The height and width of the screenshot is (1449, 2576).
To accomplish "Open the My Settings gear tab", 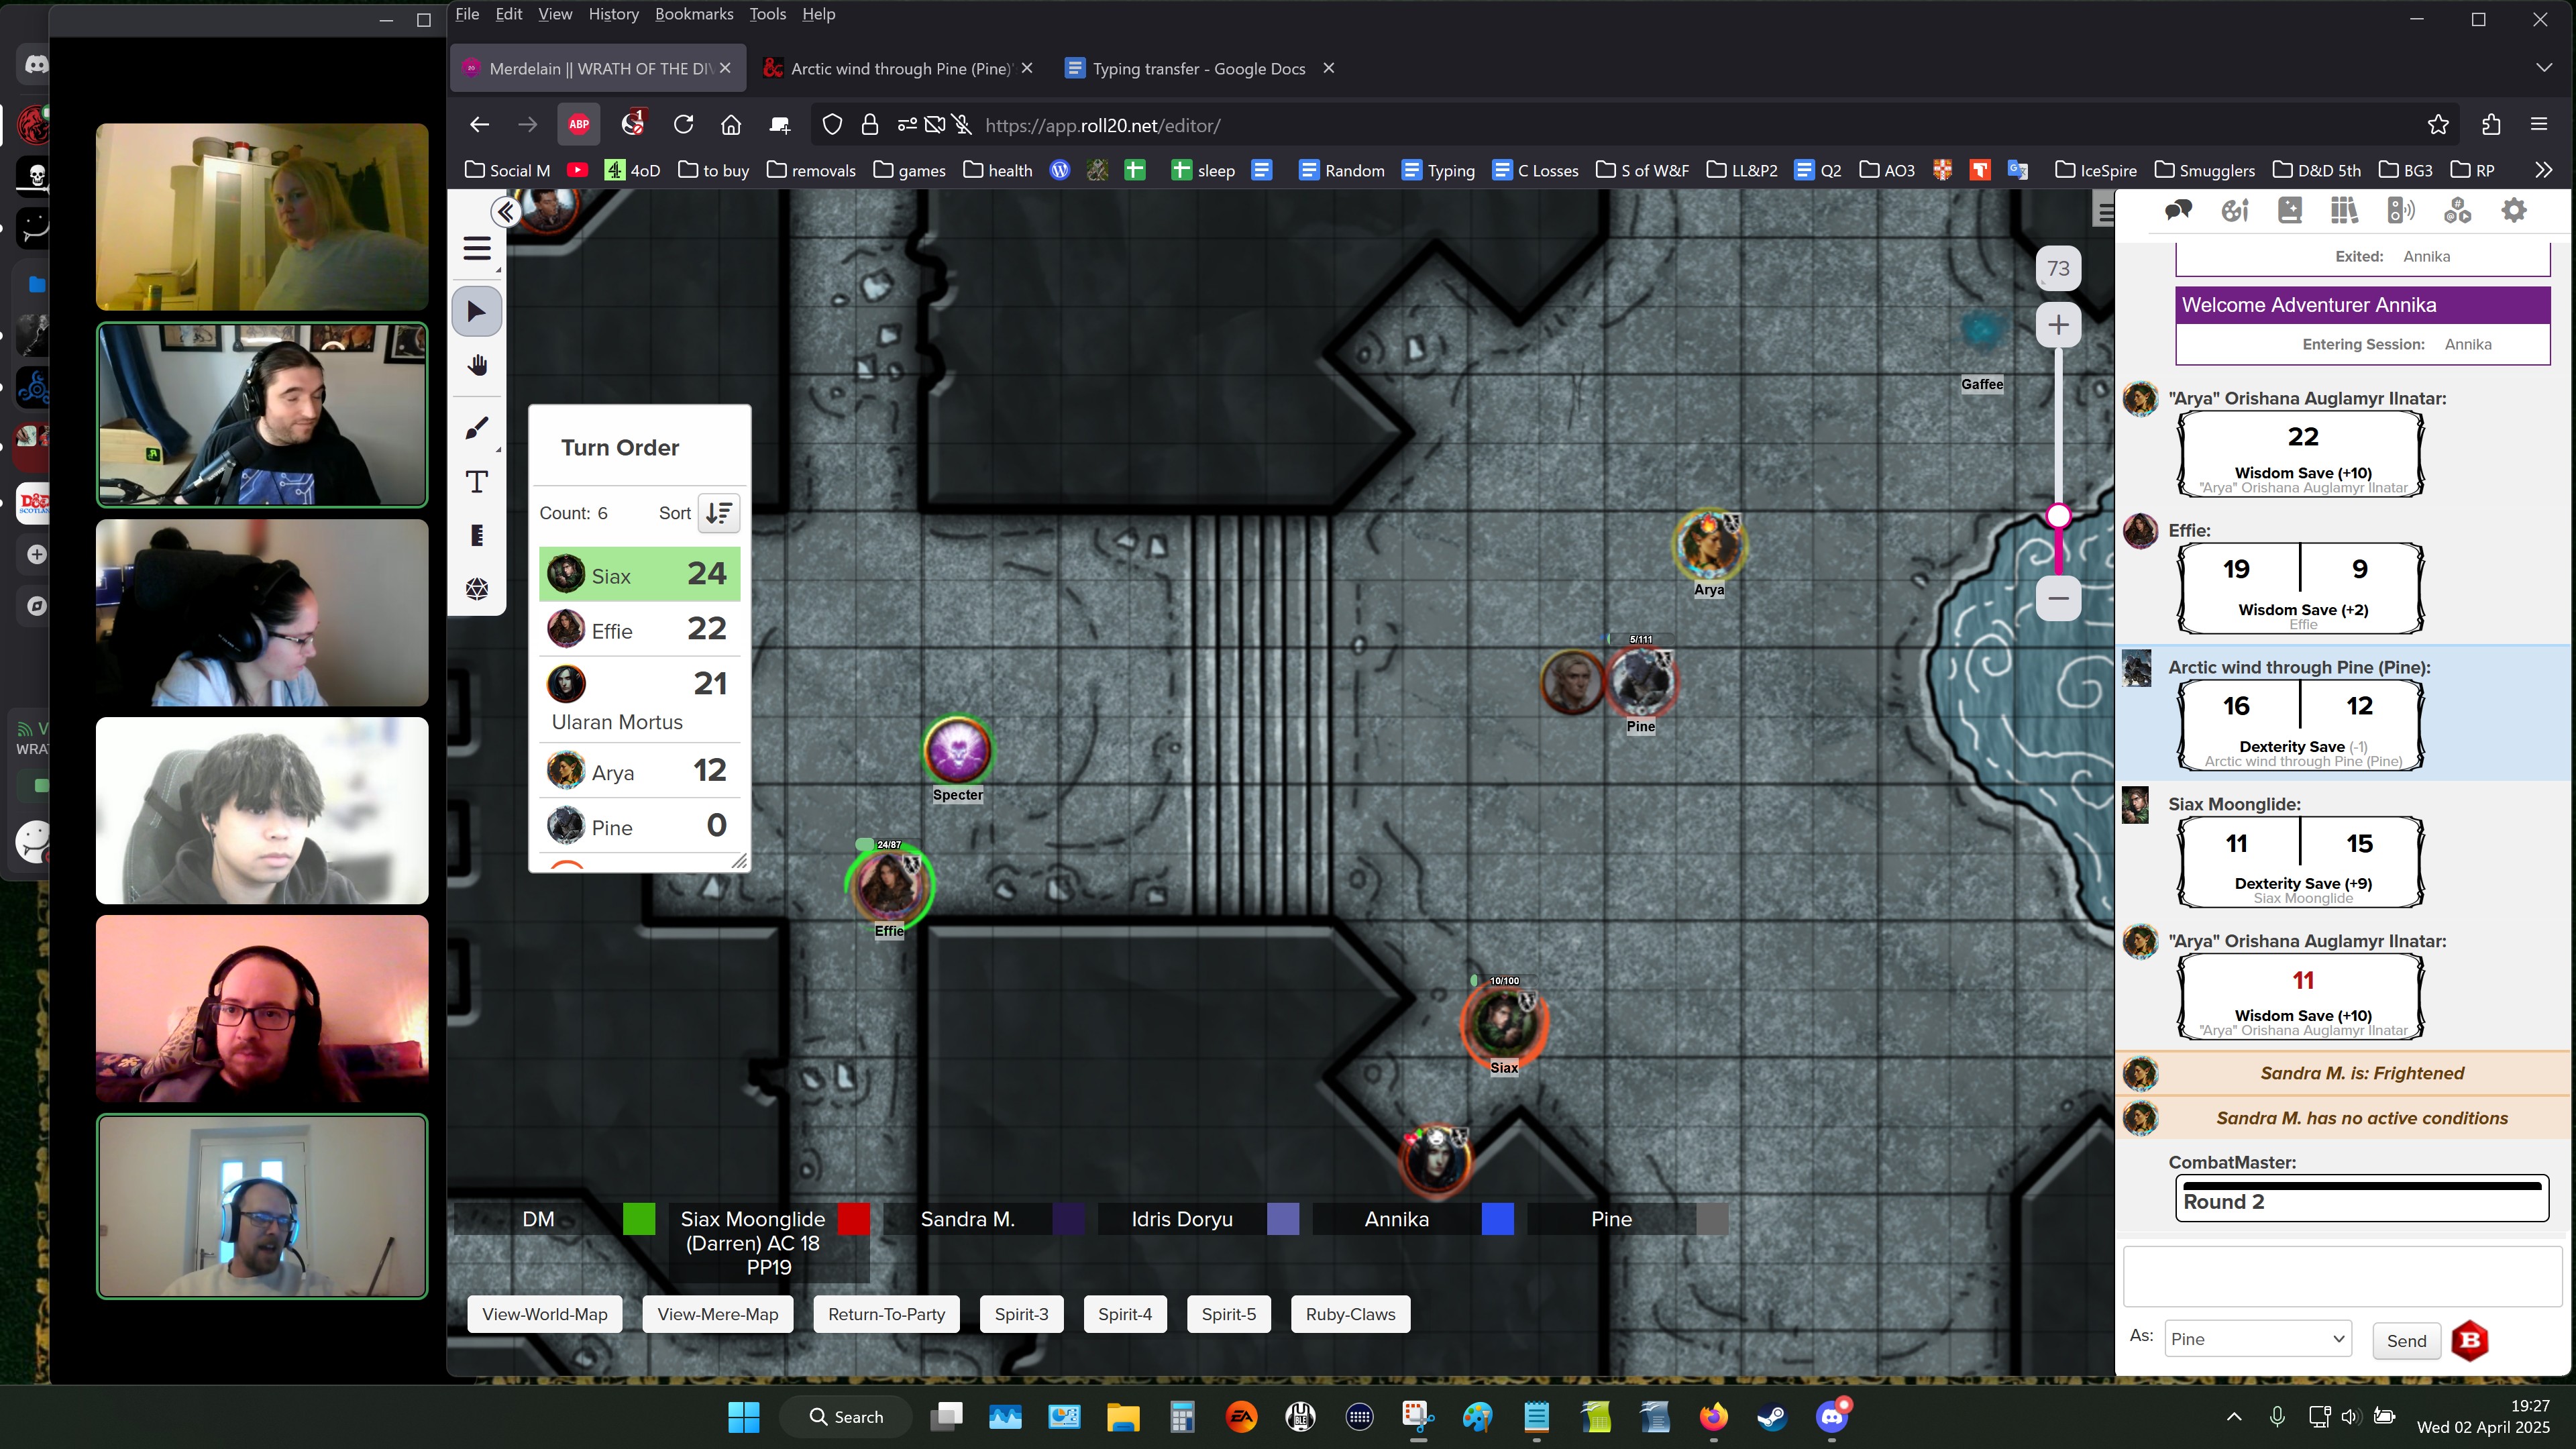I will click(2513, 210).
